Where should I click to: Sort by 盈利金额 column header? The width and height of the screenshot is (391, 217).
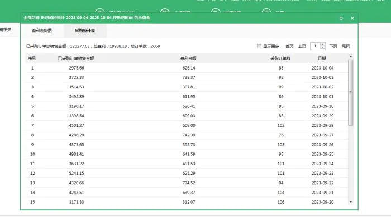[x=188, y=58]
